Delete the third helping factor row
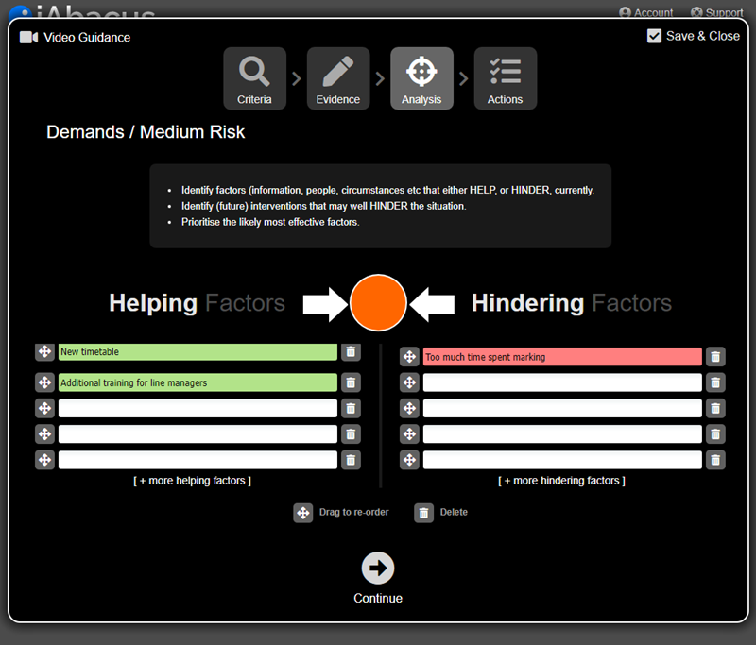 point(351,409)
